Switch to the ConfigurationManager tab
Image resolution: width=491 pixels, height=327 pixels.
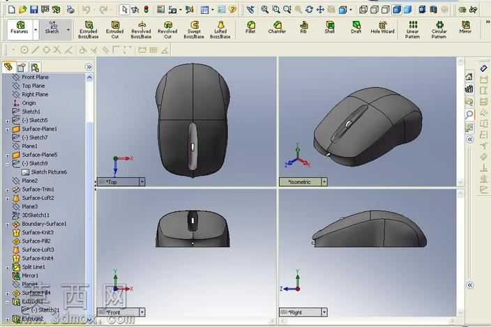[x=35, y=67]
